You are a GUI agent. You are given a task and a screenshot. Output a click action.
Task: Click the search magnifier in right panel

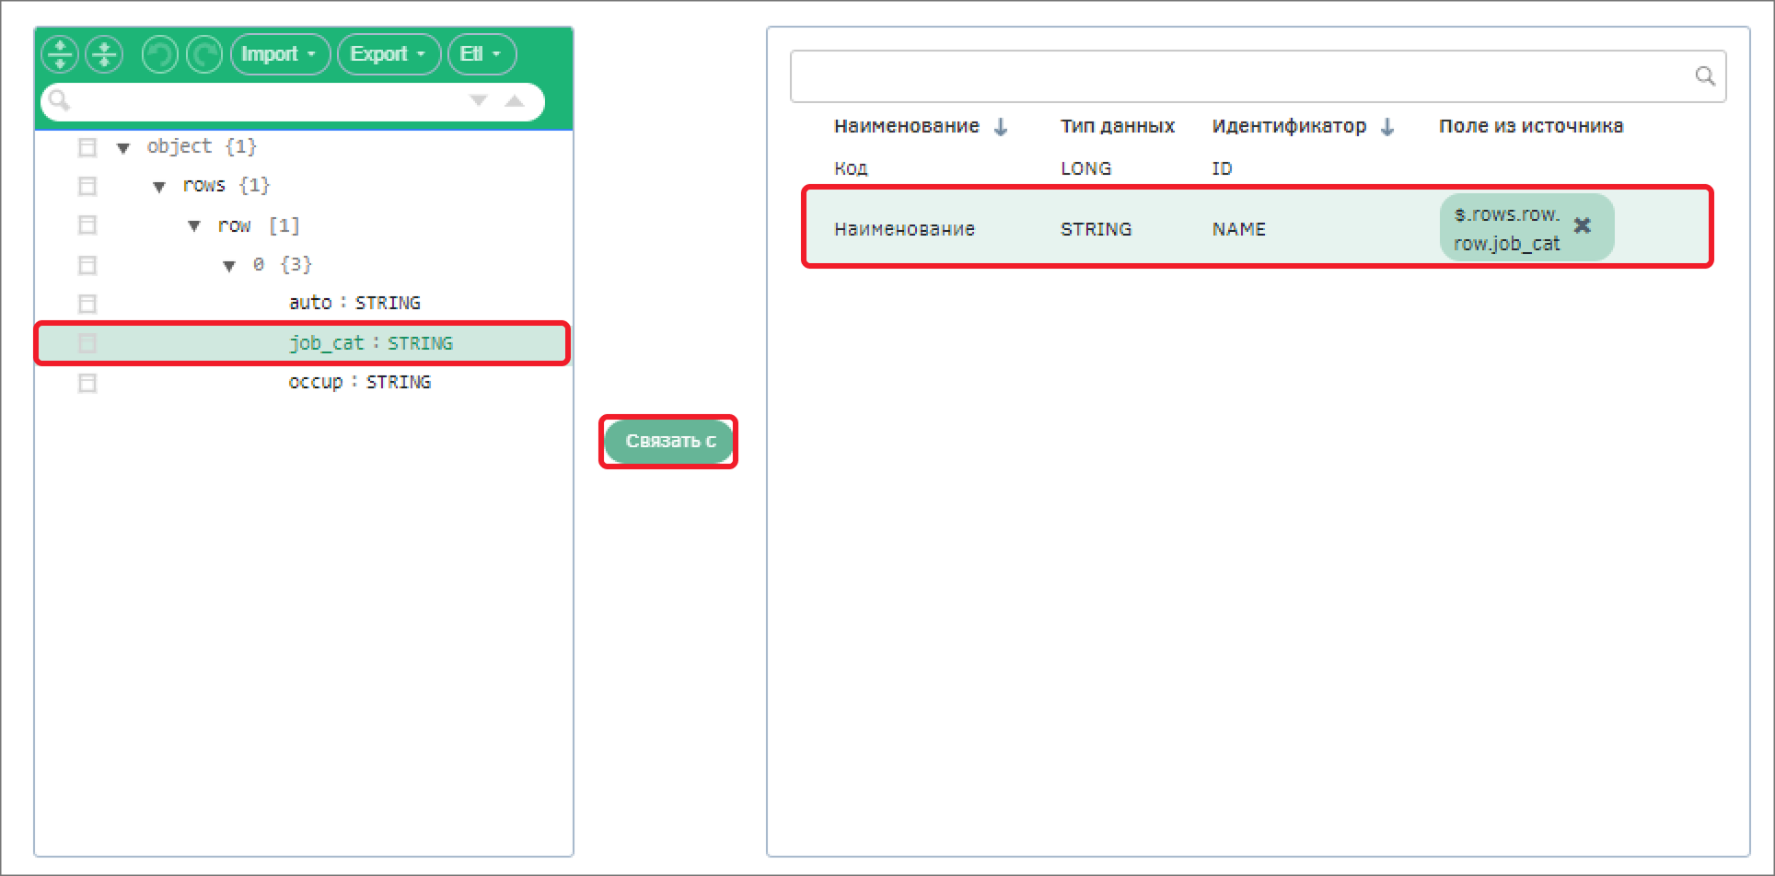pos(1704,76)
